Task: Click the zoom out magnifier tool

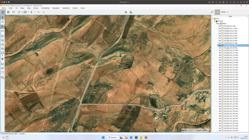Action: [2, 45]
